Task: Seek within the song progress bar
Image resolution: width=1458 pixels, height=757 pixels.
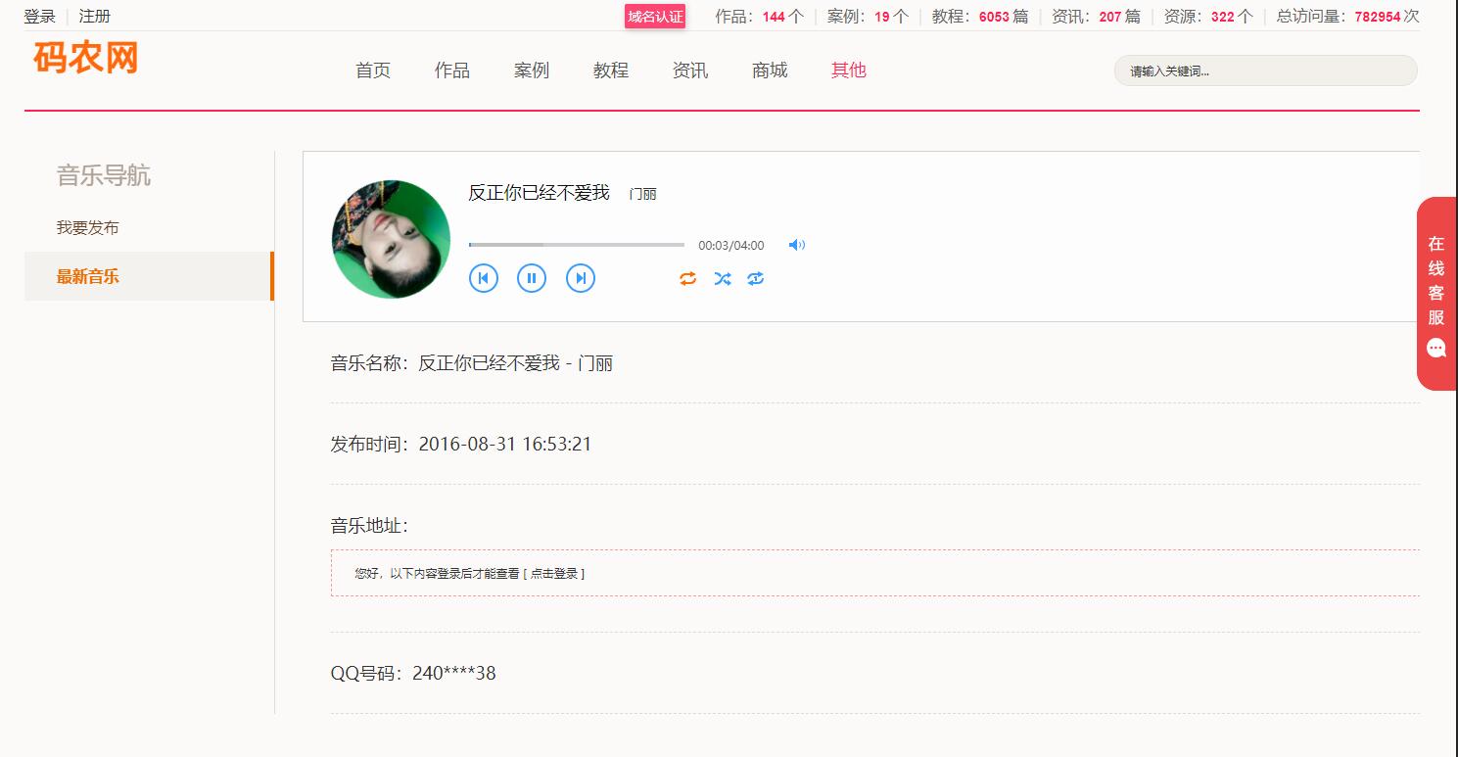Action: (x=576, y=245)
